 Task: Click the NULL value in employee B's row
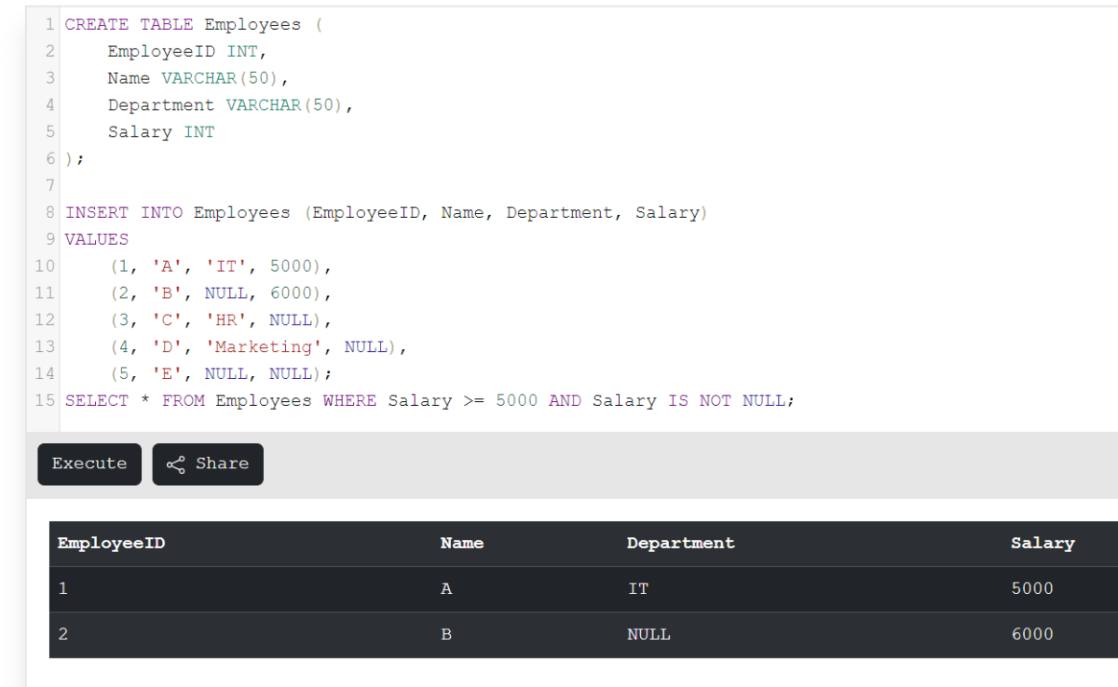(648, 634)
